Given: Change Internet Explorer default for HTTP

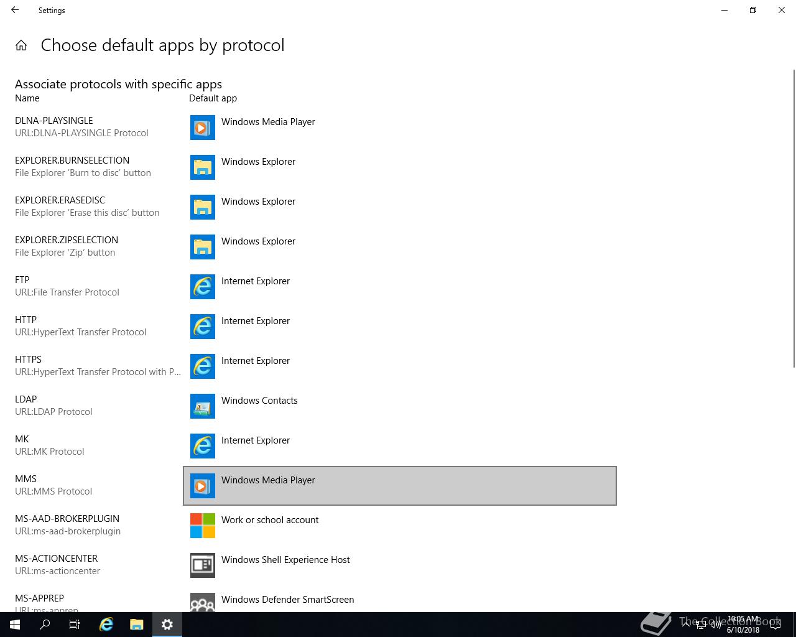Looking at the screenshot, I should tap(400, 327).
